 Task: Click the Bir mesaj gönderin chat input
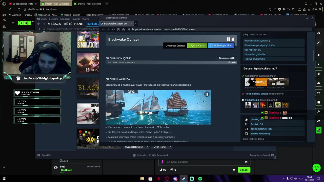(x=205, y=162)
